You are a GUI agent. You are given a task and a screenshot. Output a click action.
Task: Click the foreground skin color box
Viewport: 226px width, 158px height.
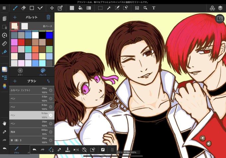[15, 26]
